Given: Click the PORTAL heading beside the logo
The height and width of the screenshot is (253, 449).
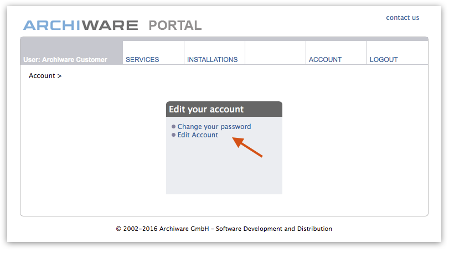Looking at the screenshot, I should 175,25.
